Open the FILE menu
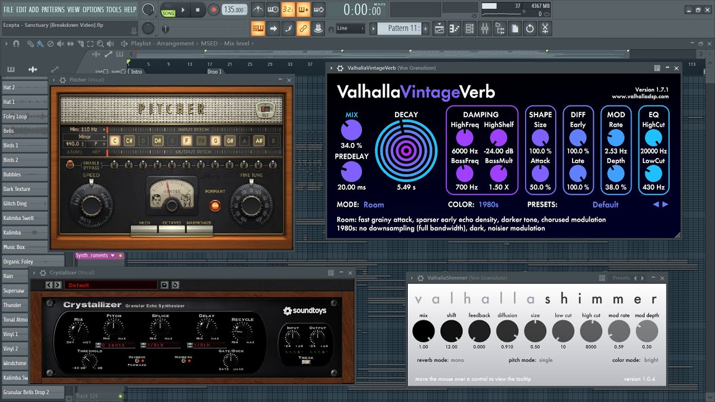The image size is (715, 402). [8, 9]
